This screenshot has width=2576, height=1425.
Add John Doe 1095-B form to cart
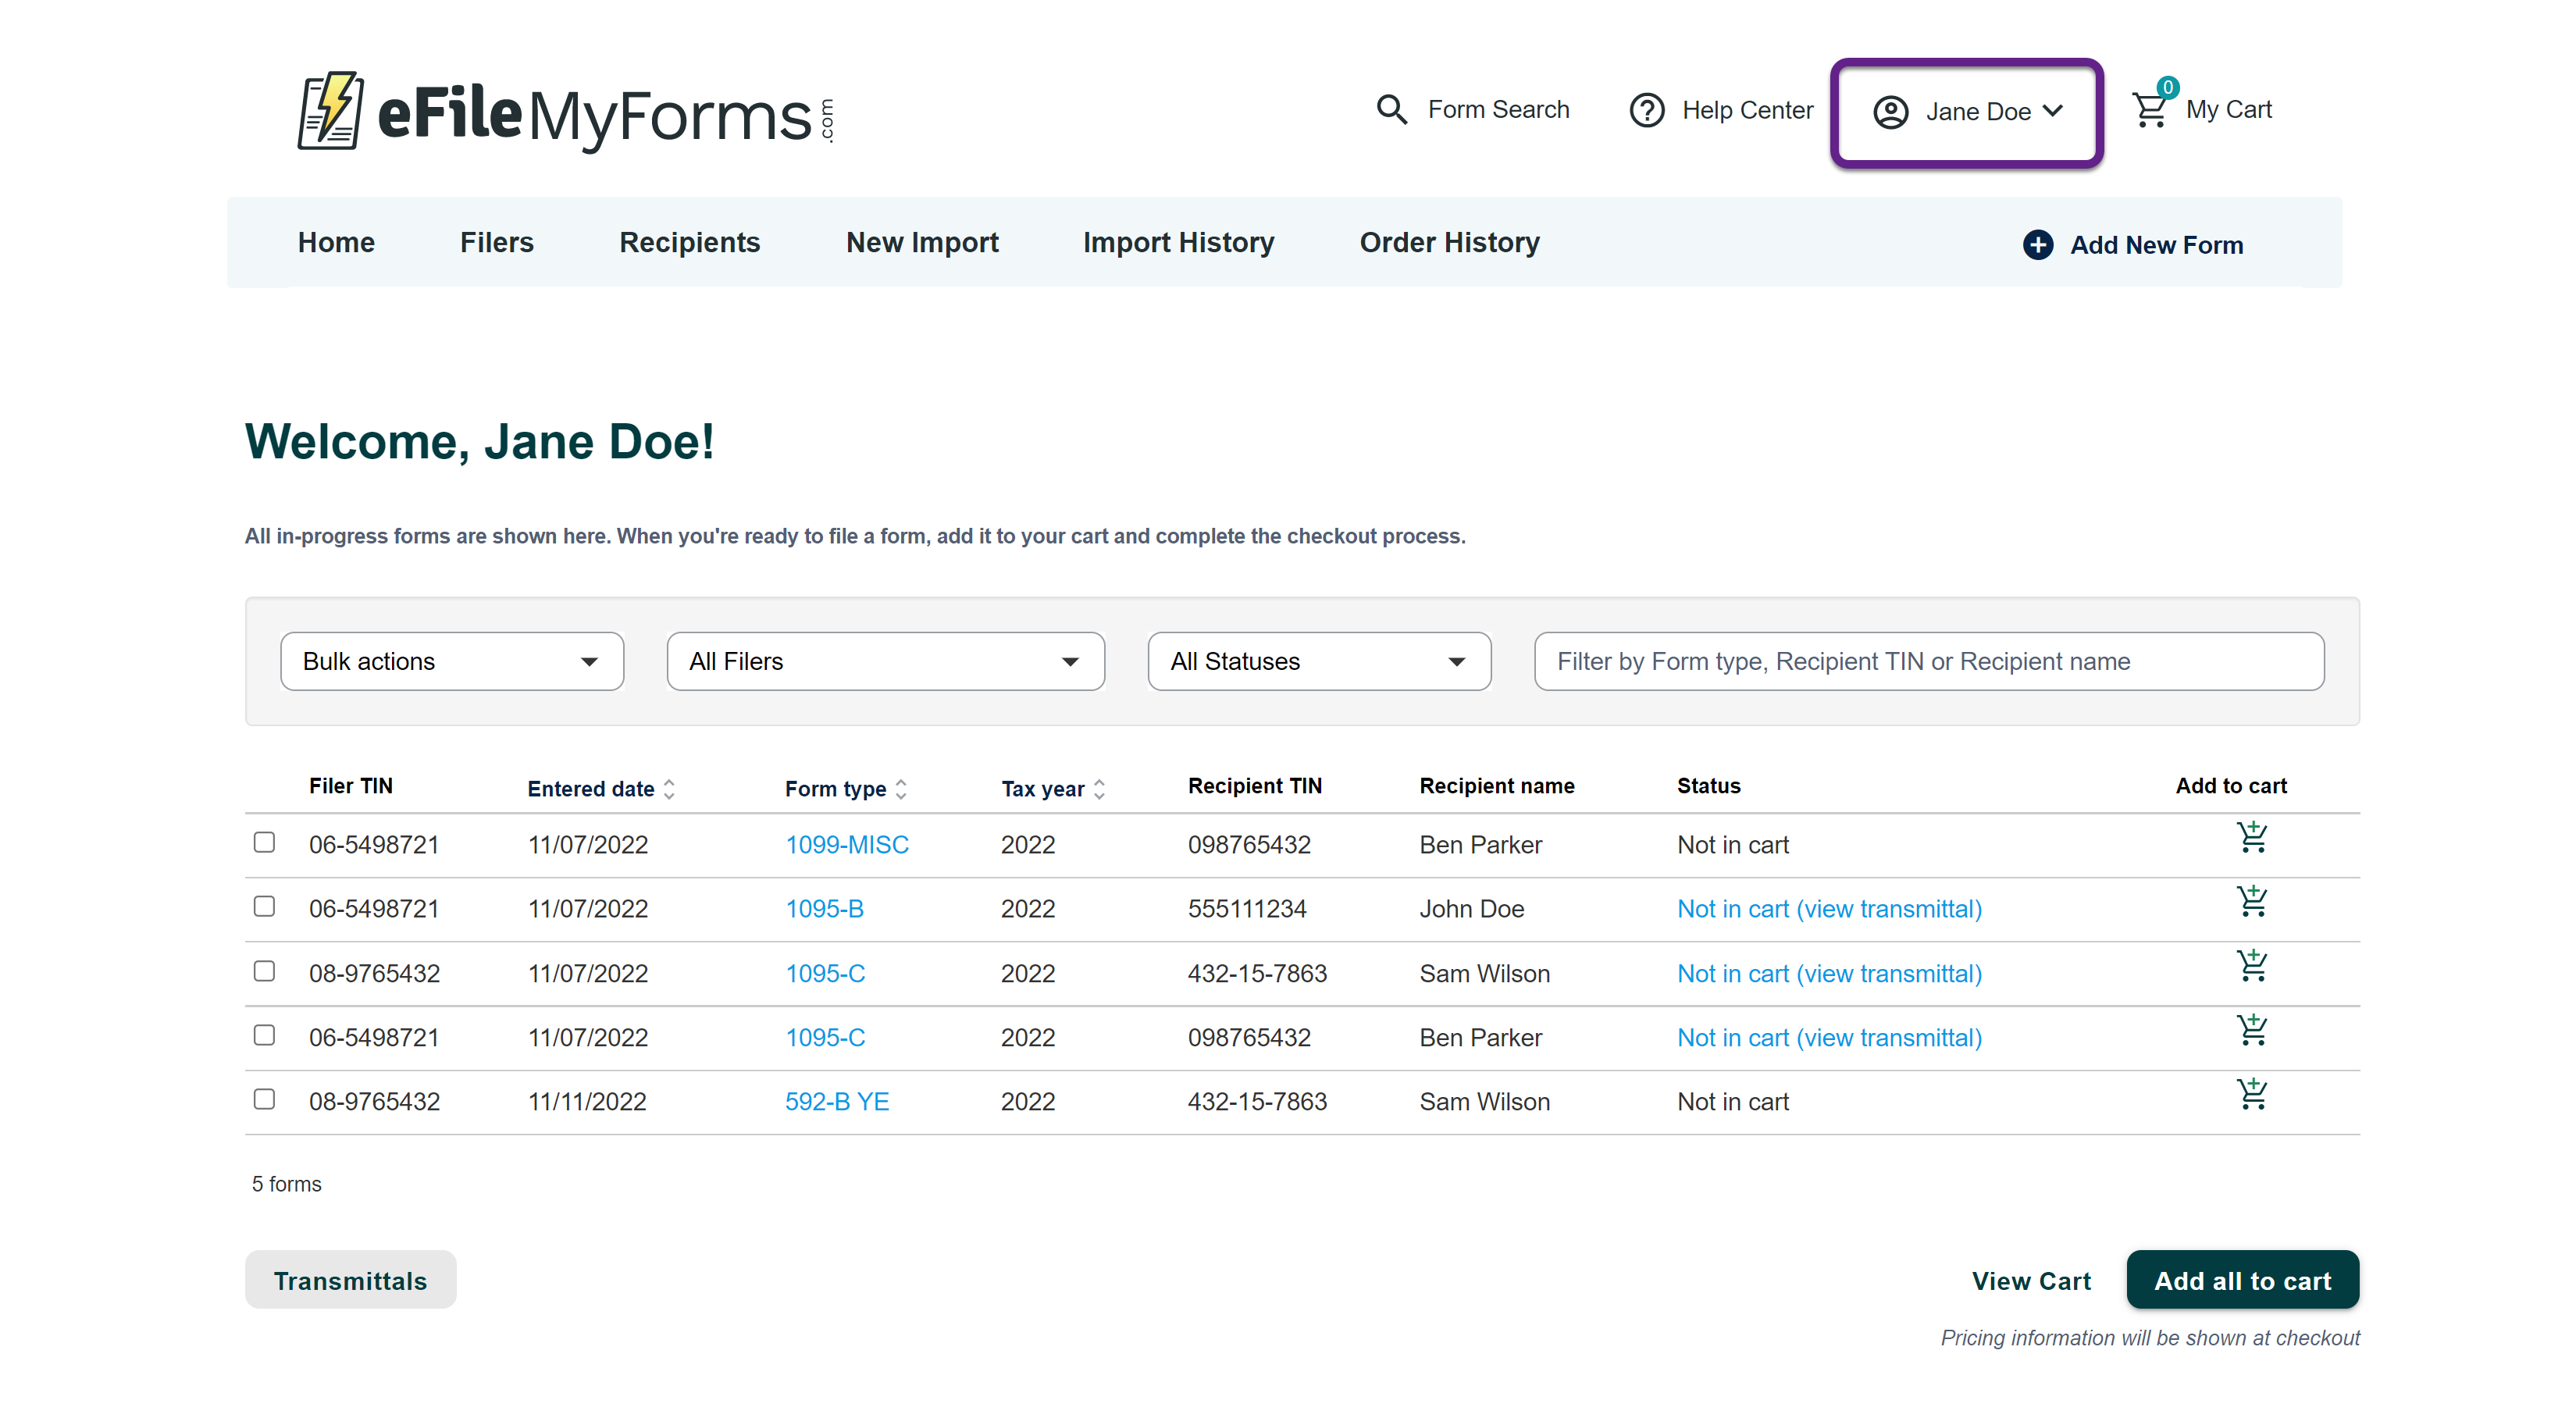2251,902
